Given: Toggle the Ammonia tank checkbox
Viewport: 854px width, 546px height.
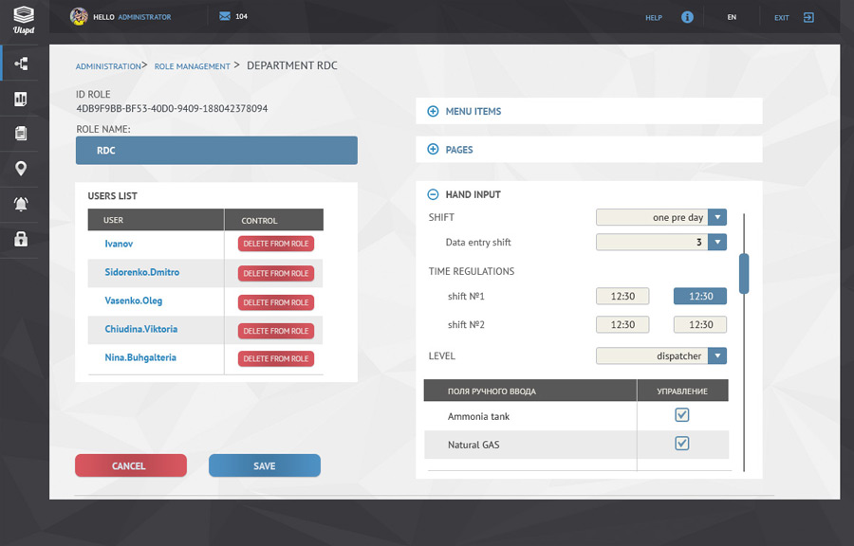Looking at the screenshot, I should tap(682, 414).
